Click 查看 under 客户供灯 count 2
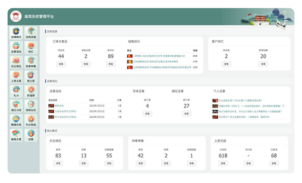 226,64
